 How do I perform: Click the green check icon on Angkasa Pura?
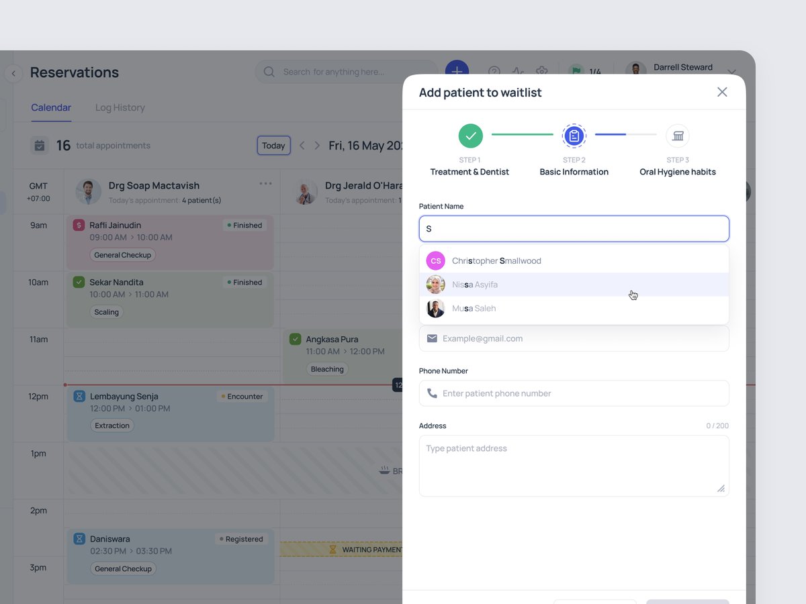(296, 340)
